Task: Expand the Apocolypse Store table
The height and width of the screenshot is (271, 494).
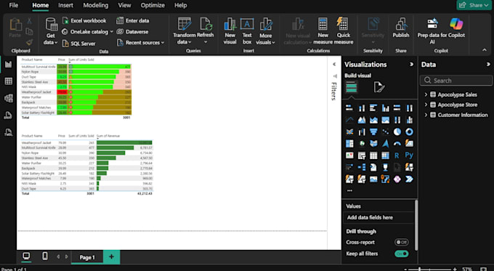Action: point(426,105)
